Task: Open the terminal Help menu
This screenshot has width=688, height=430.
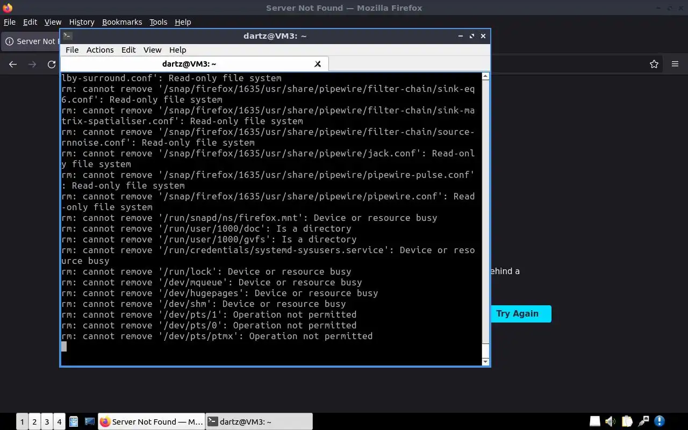Action: 177,49
